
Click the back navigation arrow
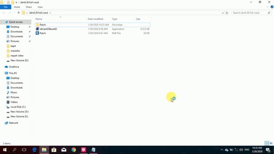coord(4,13)
